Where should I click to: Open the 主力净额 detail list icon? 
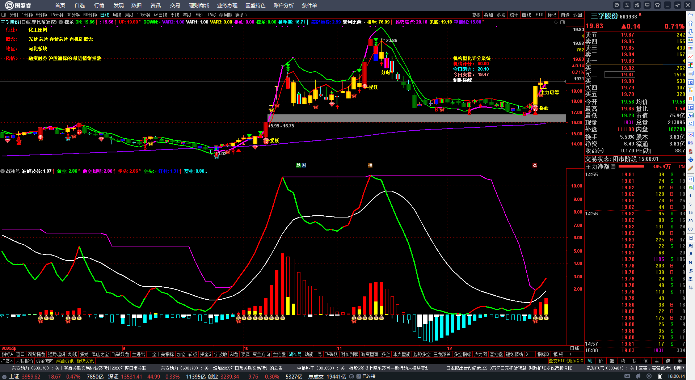(613, 167)
